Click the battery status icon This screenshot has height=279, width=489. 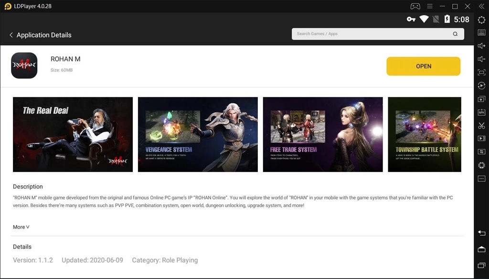[447, 19]
